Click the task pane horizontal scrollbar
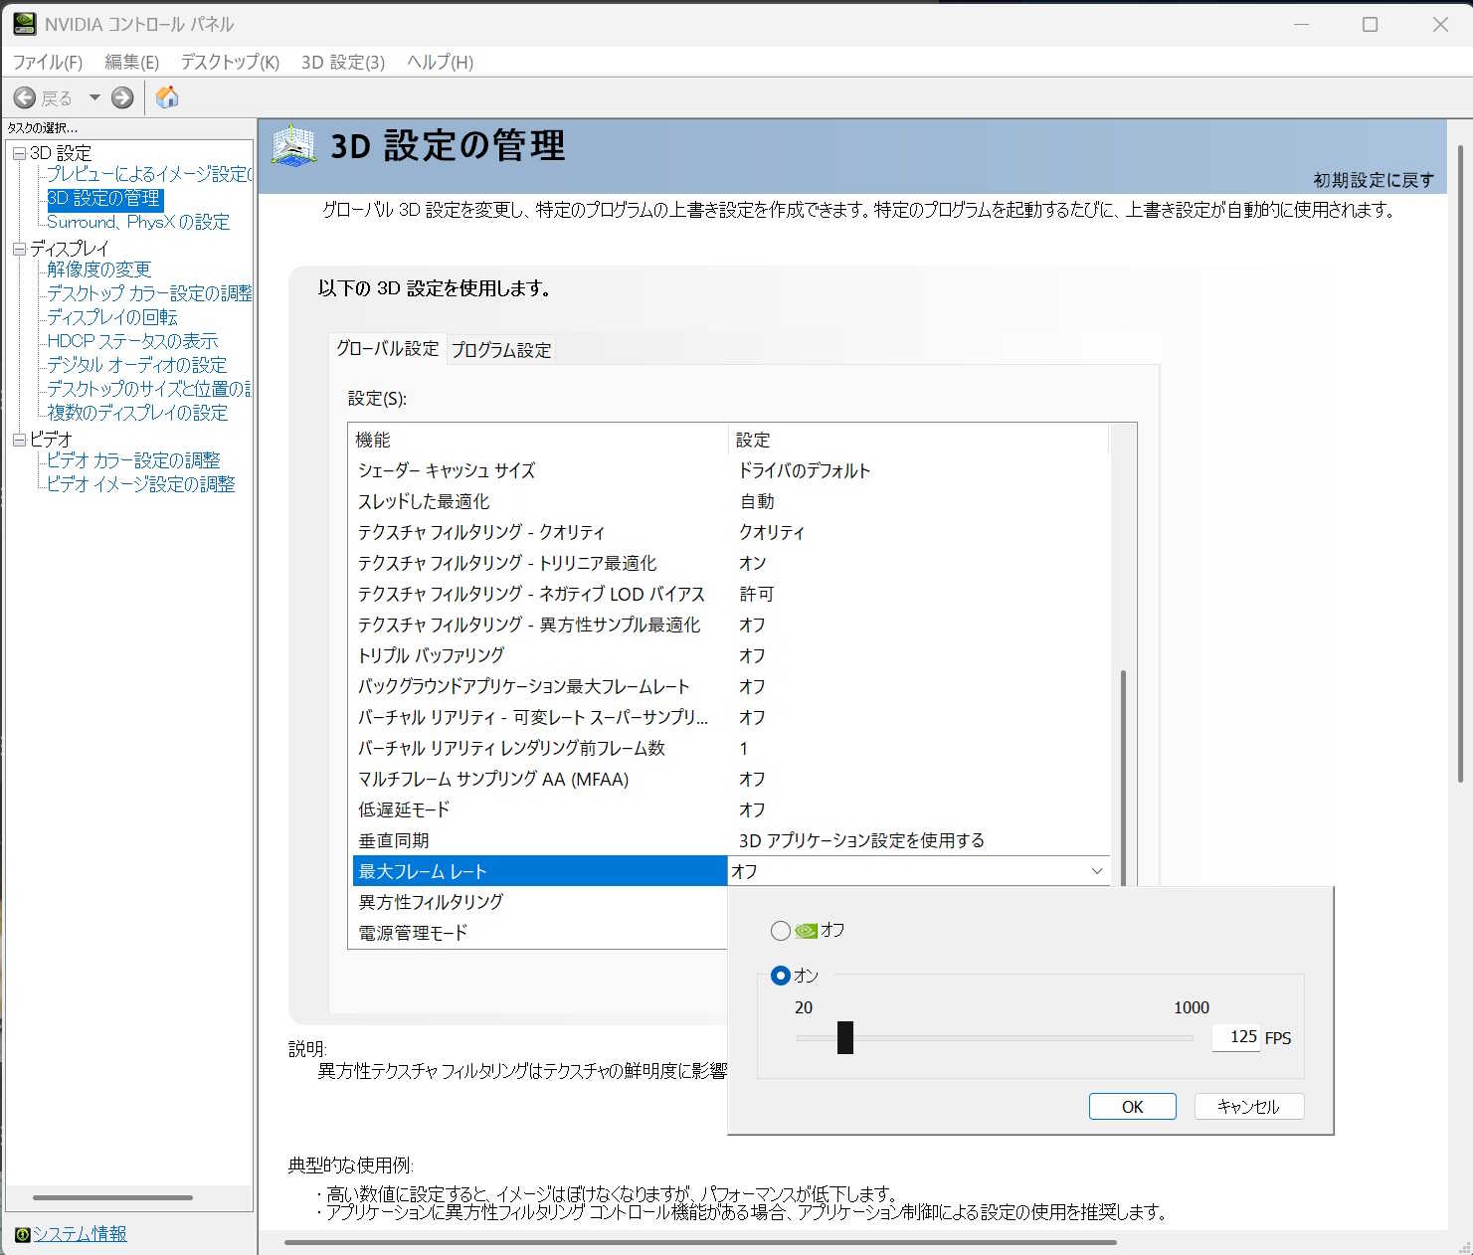Viewport: 1473px width, 1255px height. point(112,1197)
